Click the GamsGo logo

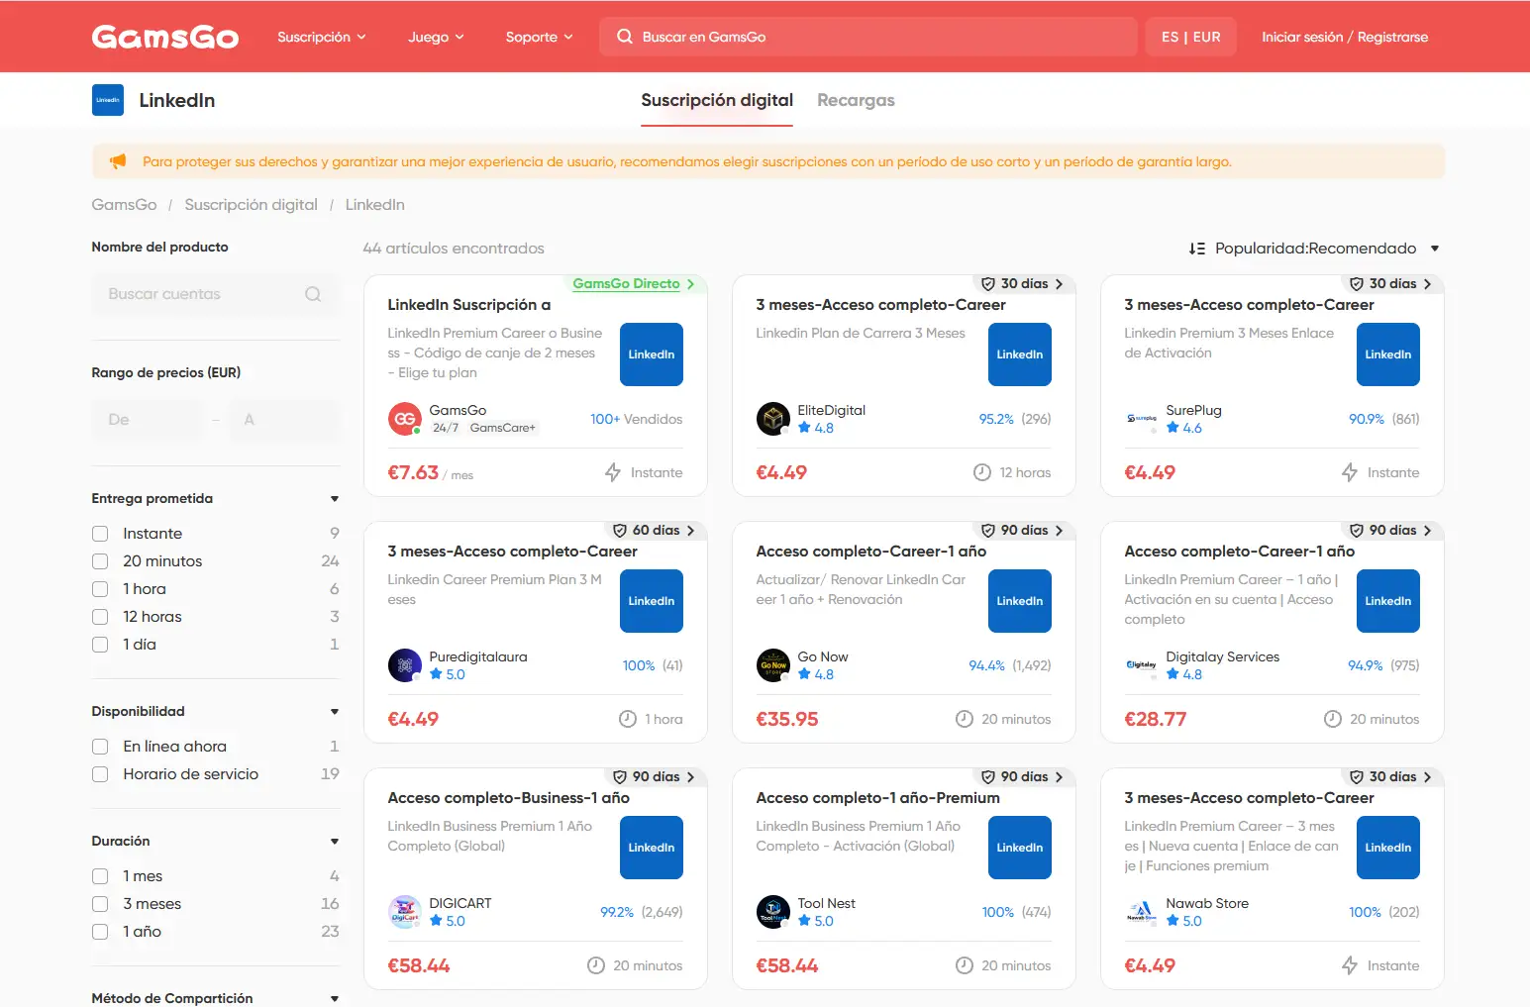tap(165, 37)
